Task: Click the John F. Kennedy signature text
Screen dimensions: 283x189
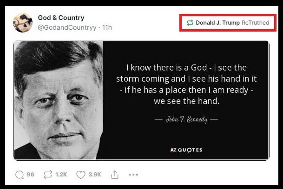Action: (x=185, y=119)
